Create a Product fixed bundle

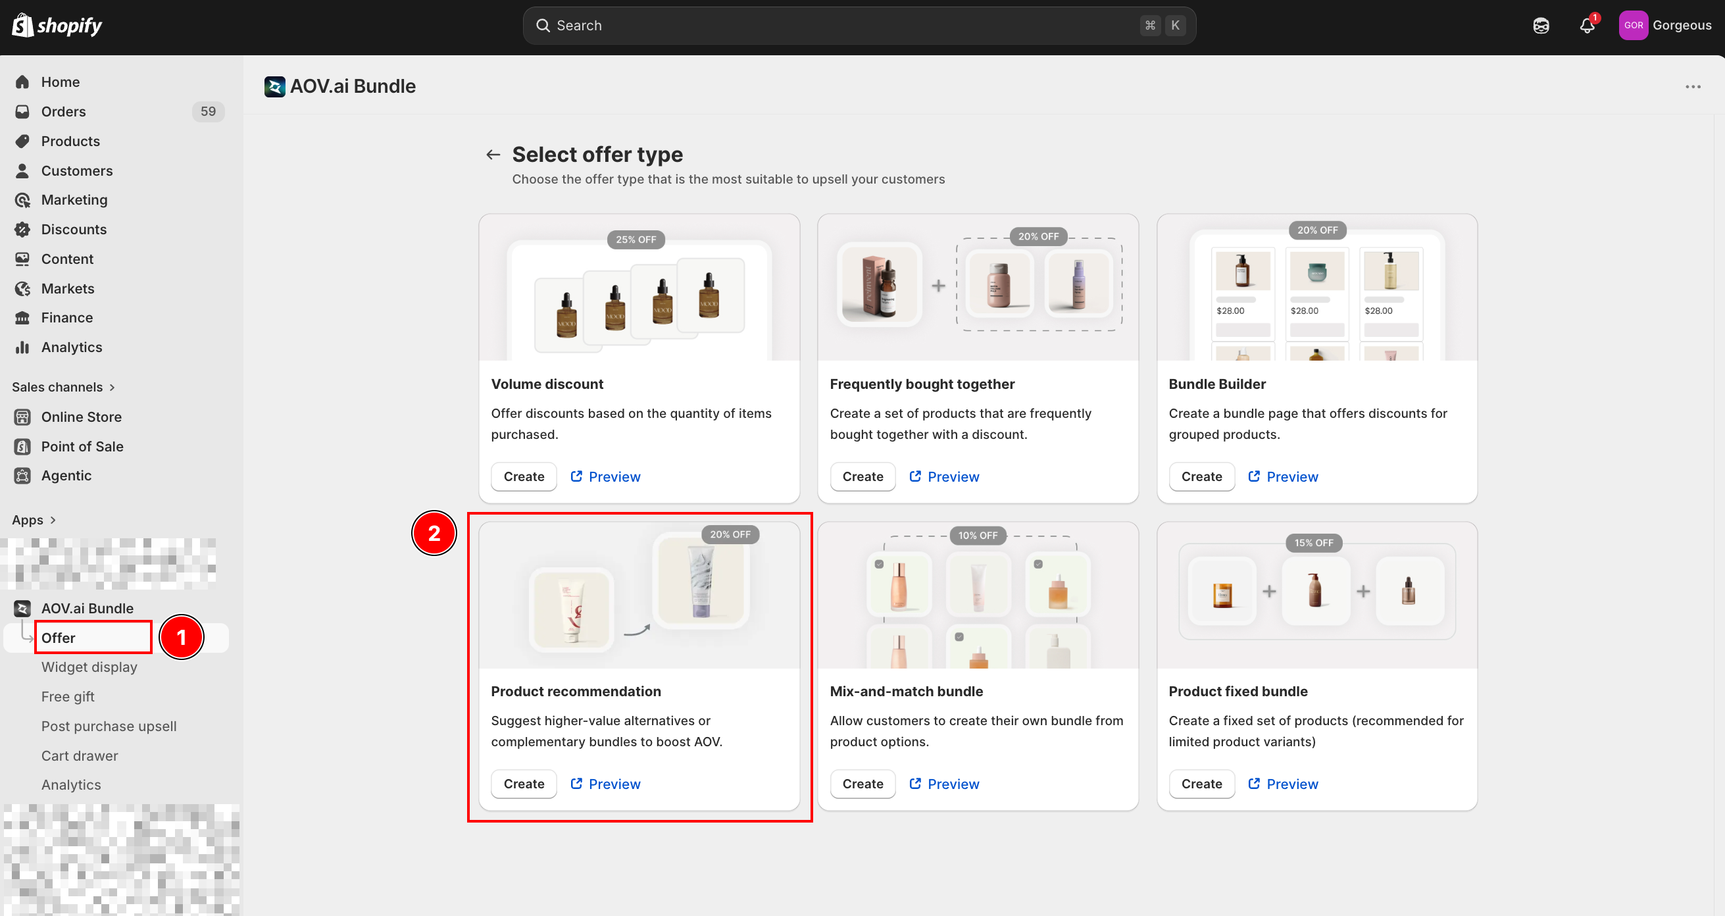click(x=1201, y=784)
